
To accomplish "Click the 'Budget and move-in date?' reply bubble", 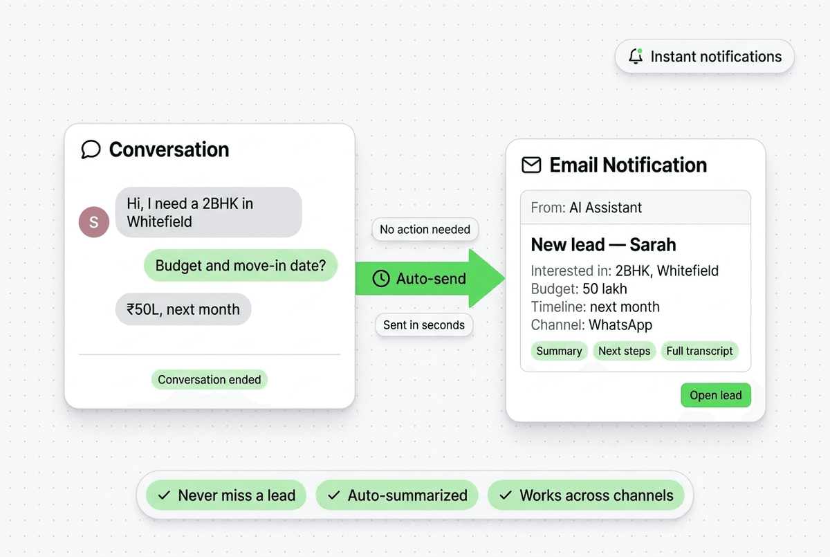I will [240, 266].
